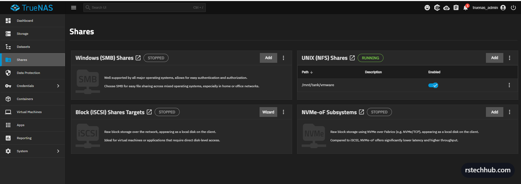Select the /mnt/tank/vmware path cell
The width and height of the screenshot is (521, 184).
(x=318, y=85)
